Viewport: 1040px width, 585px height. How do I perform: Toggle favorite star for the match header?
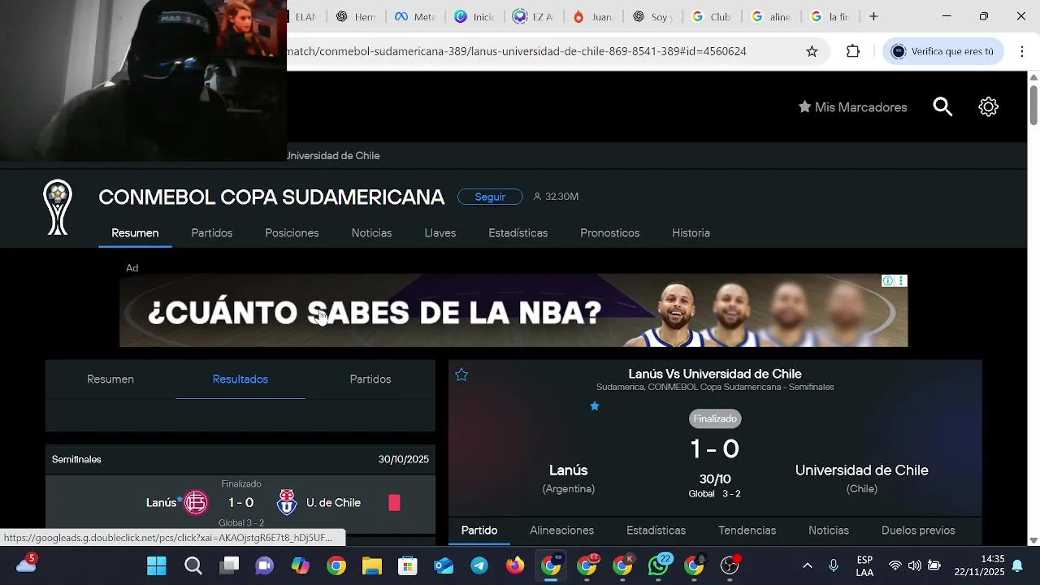pos(461,375)
